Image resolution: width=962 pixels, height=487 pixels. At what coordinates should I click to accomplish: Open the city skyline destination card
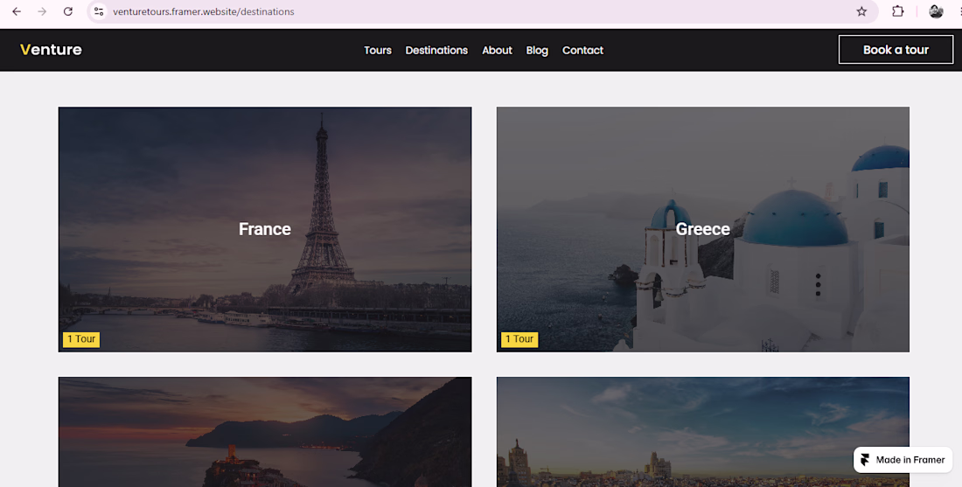tap(703, 432)
